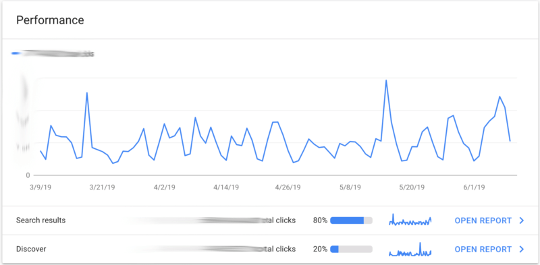Image resolution: width=540 pixels, height=265 pixels.
Task: Click the Discover sparkline thumbnail
Action: 410,249
